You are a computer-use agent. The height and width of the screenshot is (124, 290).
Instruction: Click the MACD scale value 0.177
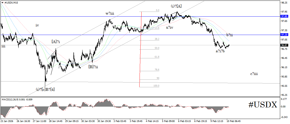tap(284, 99)
